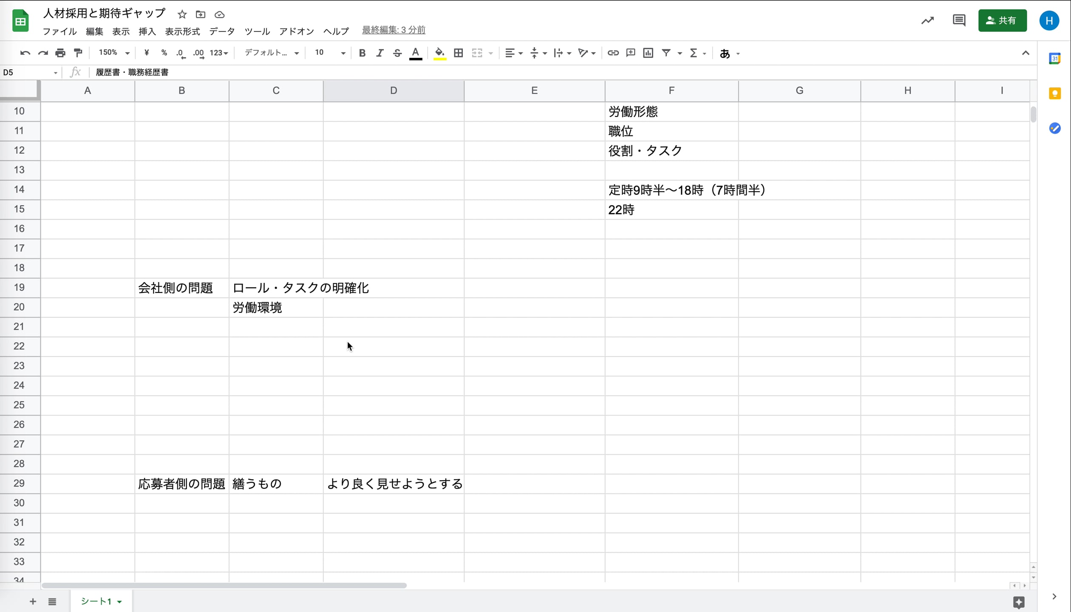Toggle italic formatting

380,53
